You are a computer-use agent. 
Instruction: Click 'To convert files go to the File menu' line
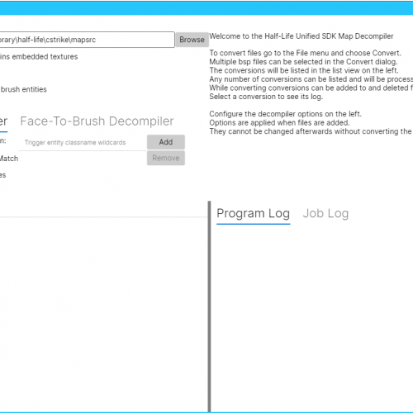[305, 53]
